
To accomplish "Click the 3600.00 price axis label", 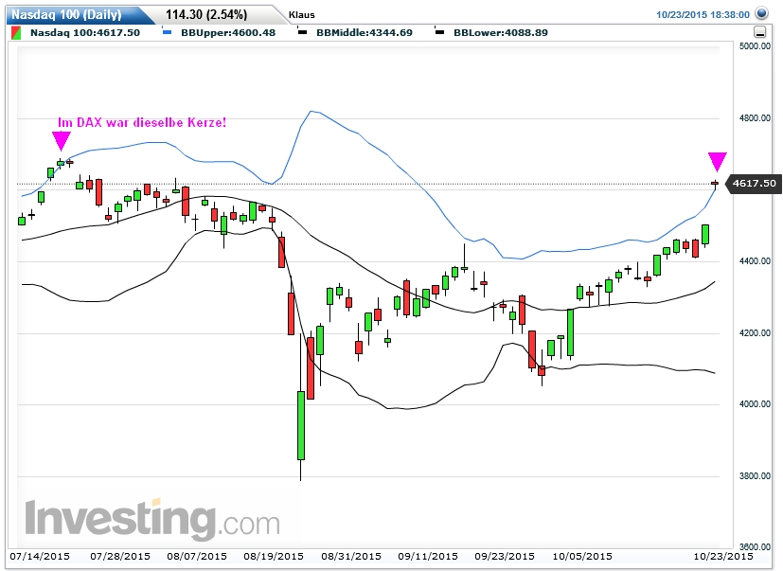I will pyautogui.click(x=755, y=547).
